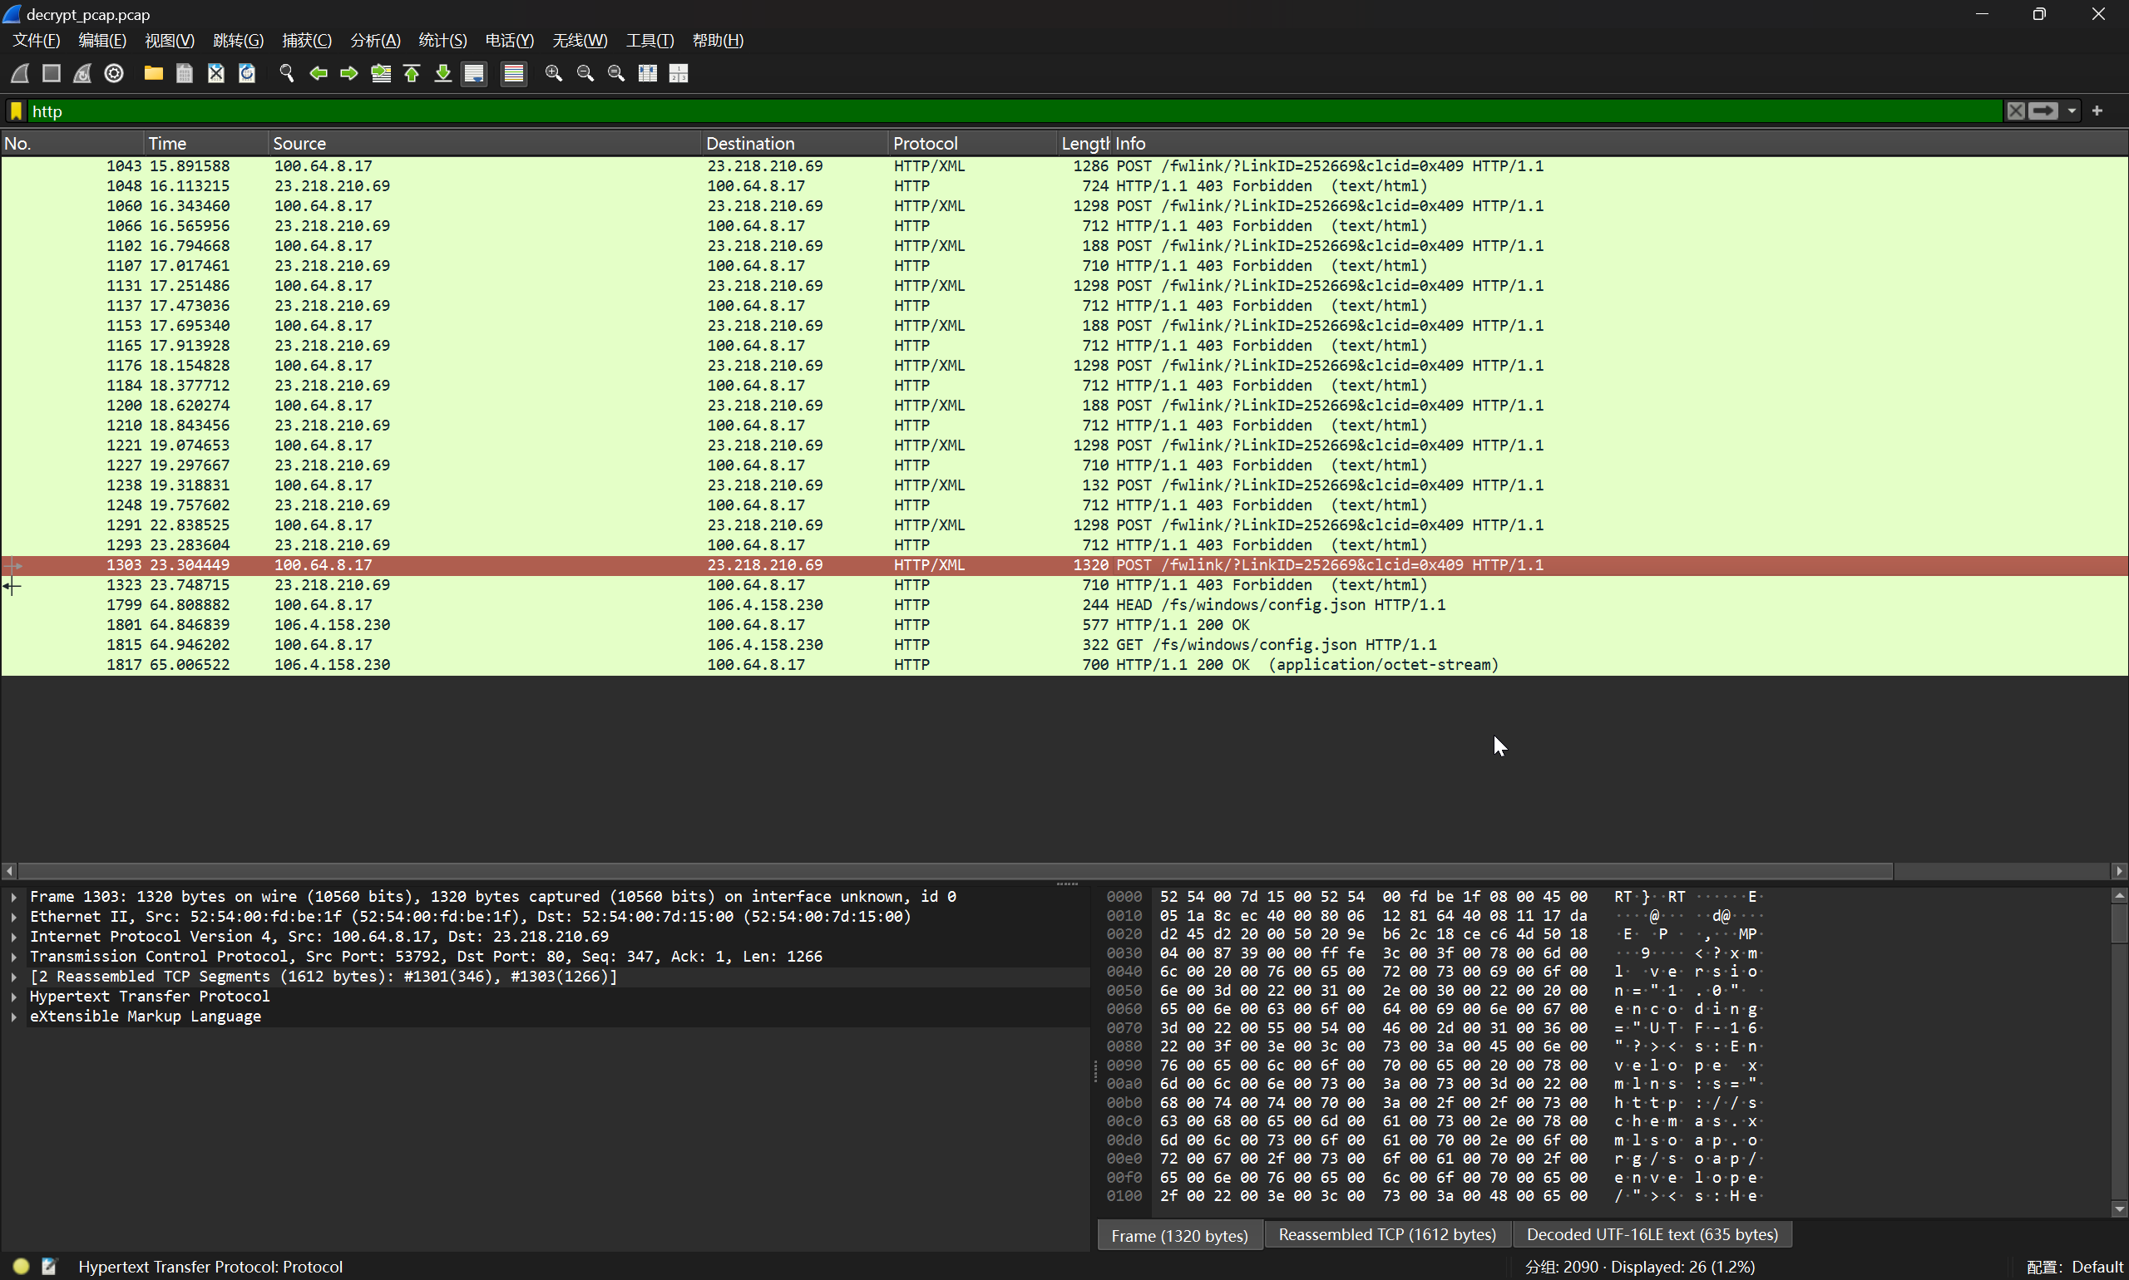Open the 电话(Y) menu
2129x1280 pixels.
(x=509, y=41)
